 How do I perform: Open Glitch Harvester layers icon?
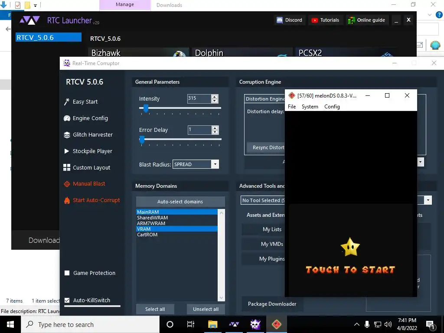[x=67, y=135]
